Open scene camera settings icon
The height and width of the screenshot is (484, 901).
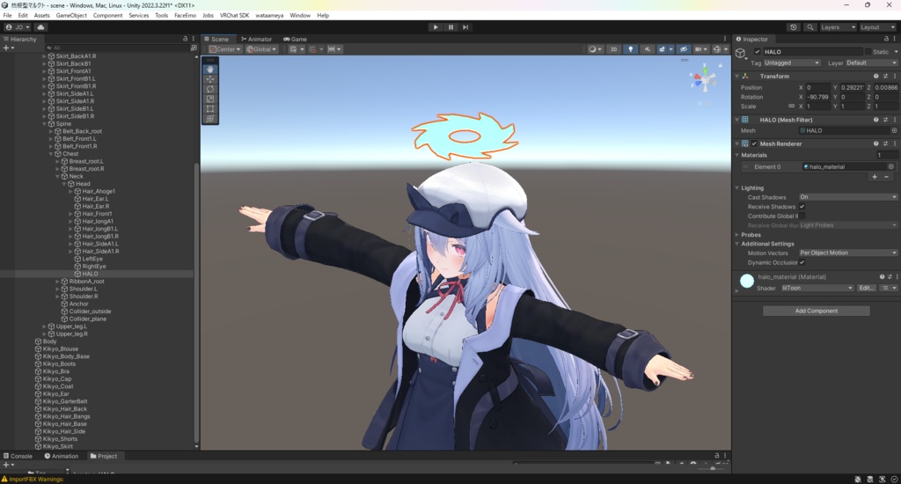click(x=700, y=49)
